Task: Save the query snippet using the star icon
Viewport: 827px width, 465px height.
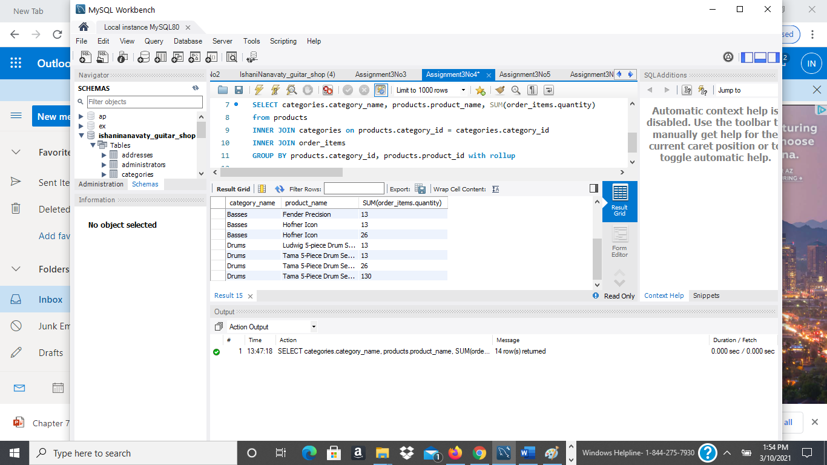Action: tap(480, 90)
